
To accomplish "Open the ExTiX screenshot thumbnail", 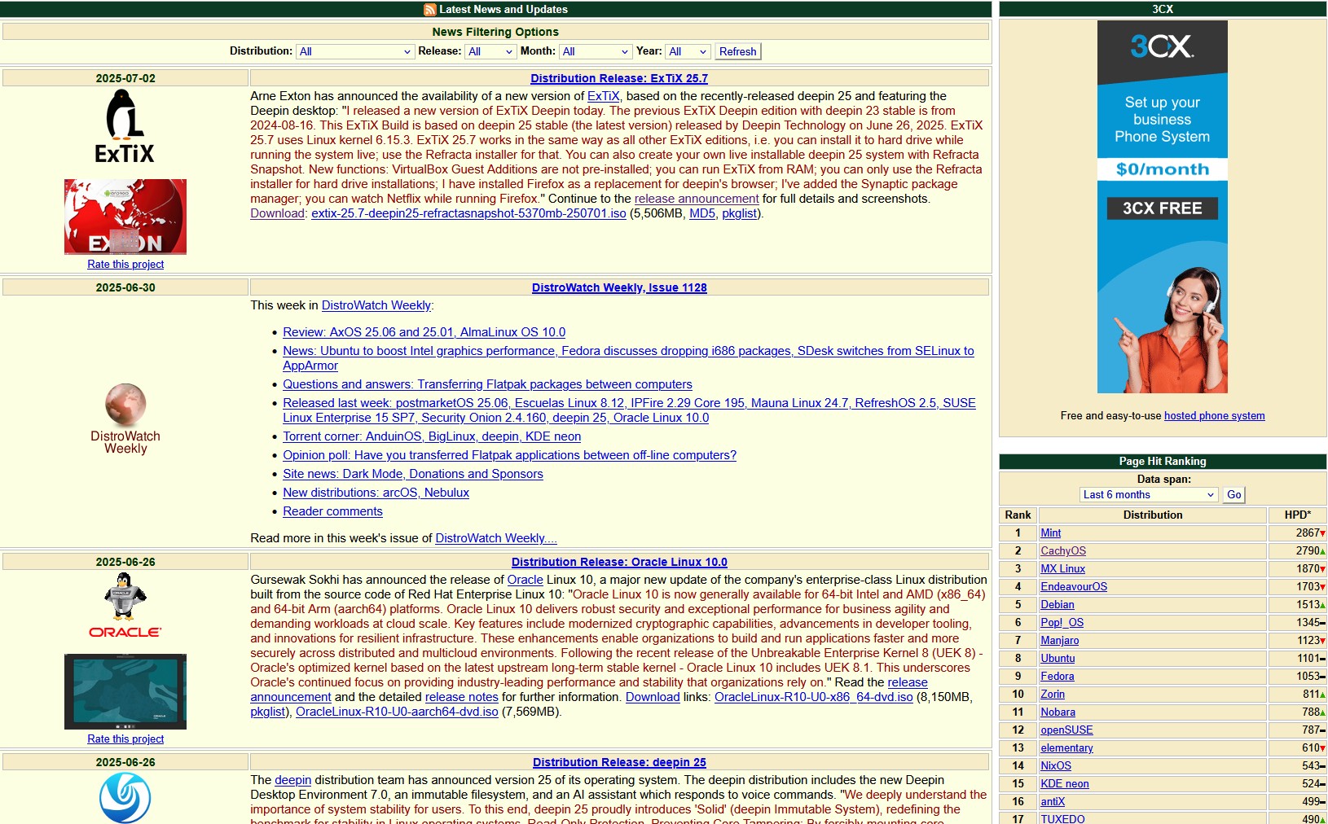I will pyautogui.click(x=125, y=217).
